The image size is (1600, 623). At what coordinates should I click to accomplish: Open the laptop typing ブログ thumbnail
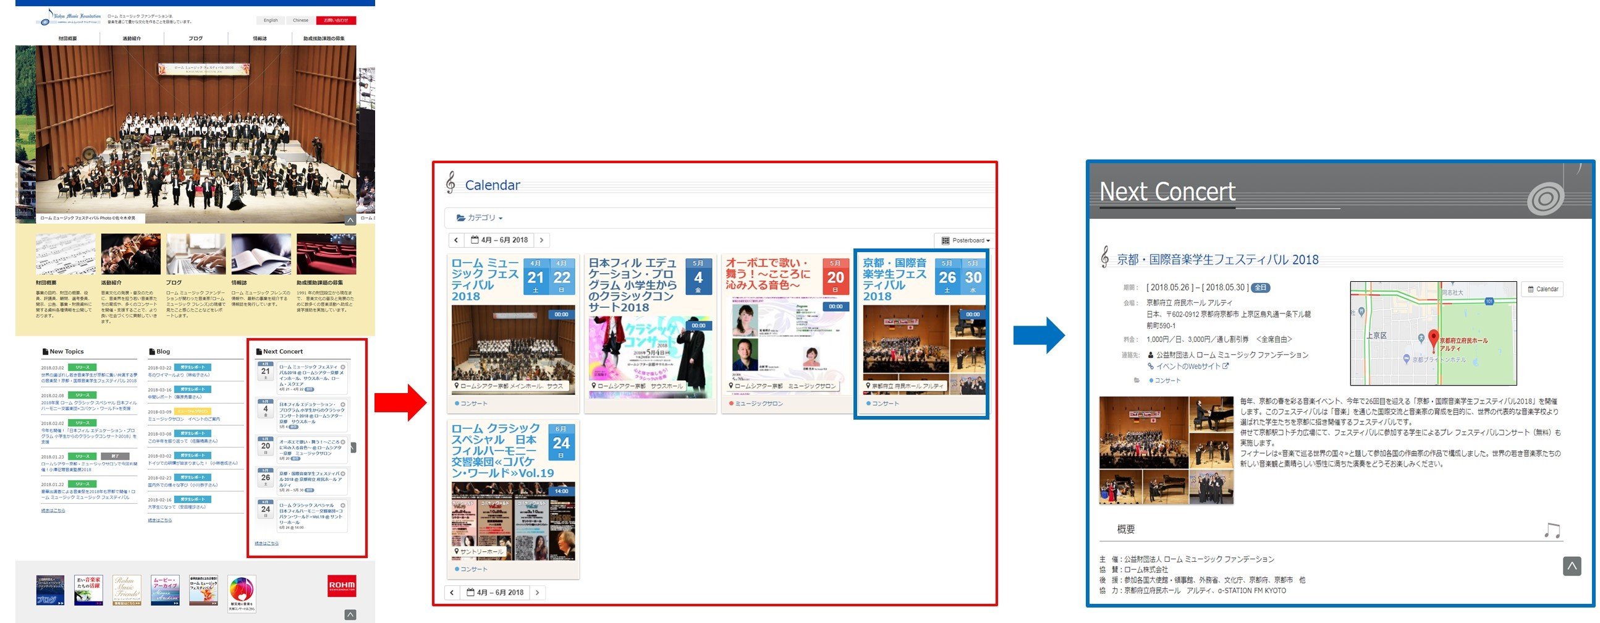196,254
